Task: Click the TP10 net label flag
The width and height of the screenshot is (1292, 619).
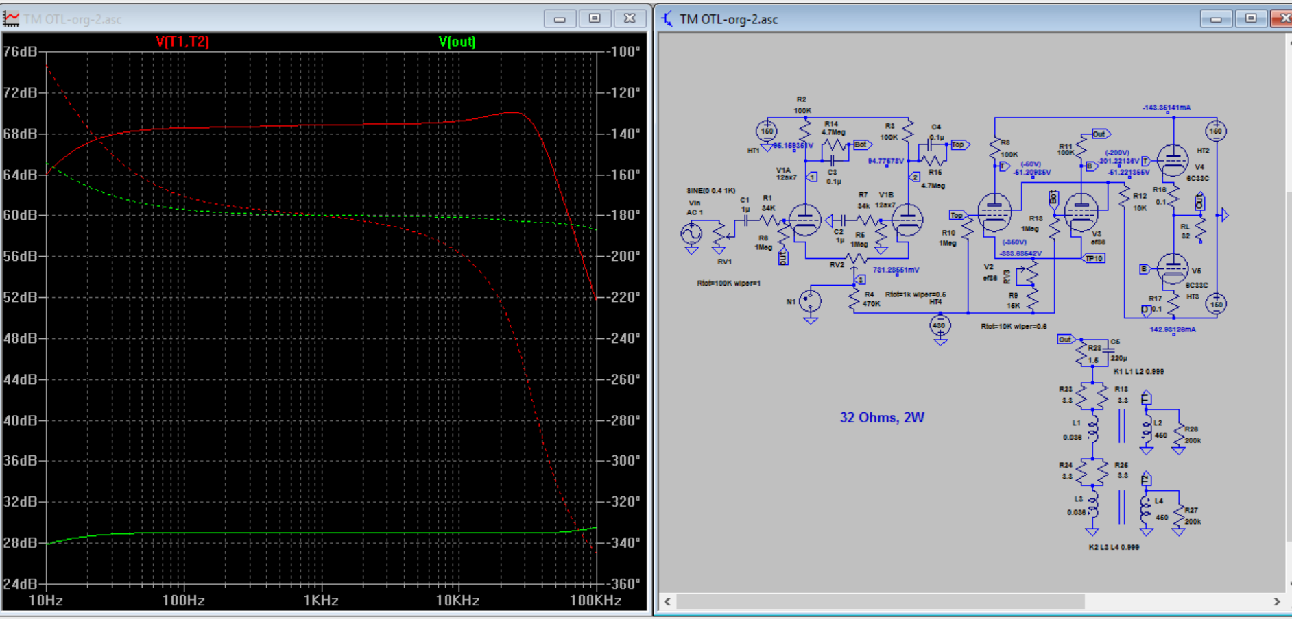Action: 1094,258
